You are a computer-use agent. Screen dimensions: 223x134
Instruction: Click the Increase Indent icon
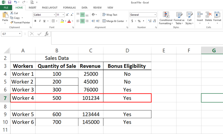pyautogui.click(x=99, y=21)
